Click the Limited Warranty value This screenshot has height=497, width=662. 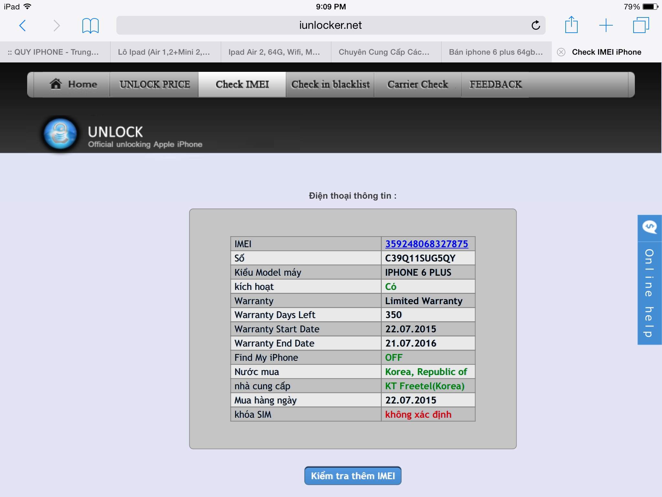[x=423, y=301]
